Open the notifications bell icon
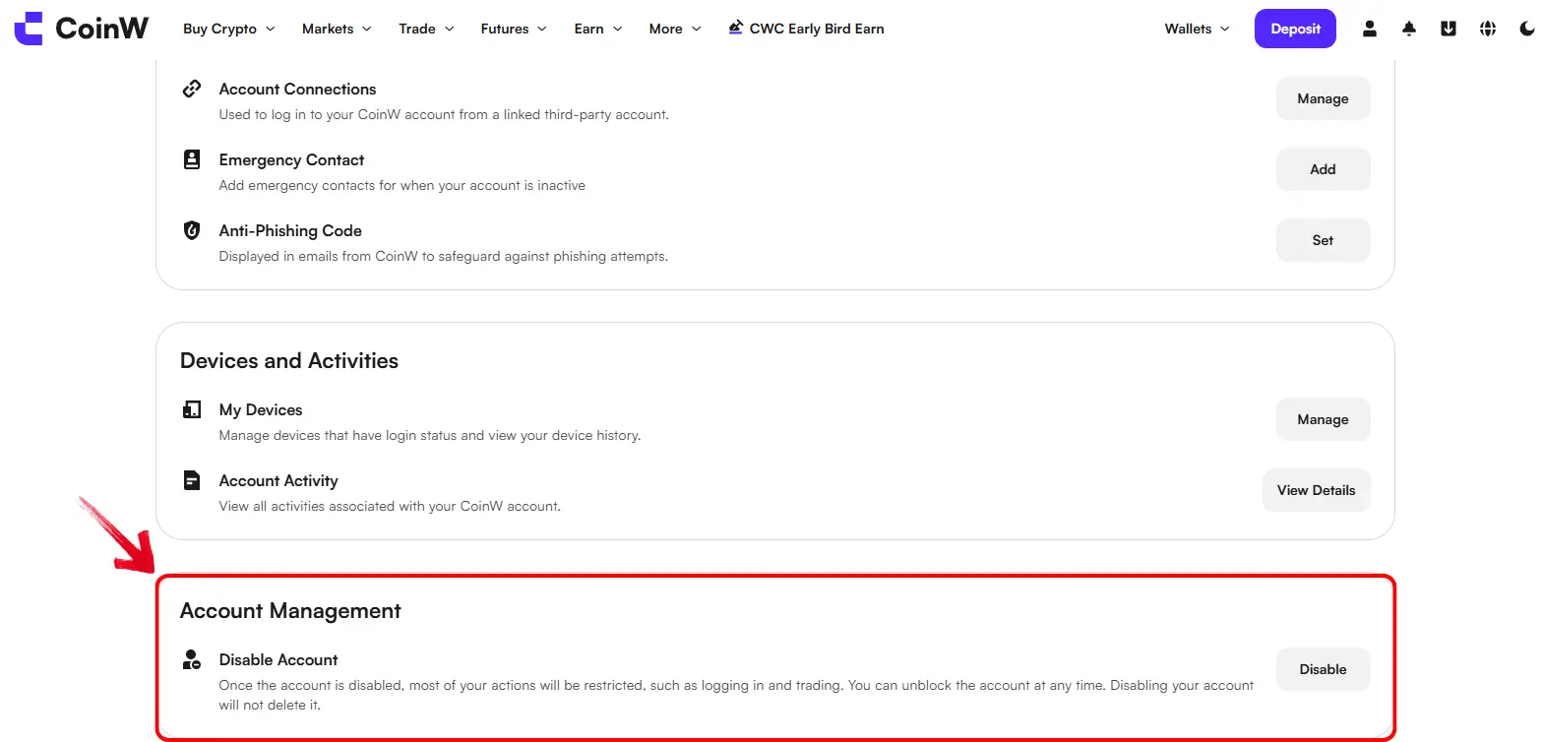The height and width of the screenshot is (742, 1542). [x=1409, y=29]
